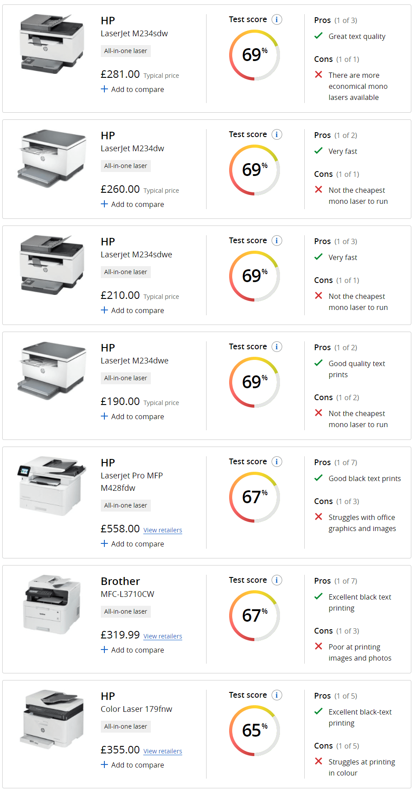Add Laserjet M234sdwe to compare
Image resolution: width=414 pixels, height=791 pixels.
click(x=133, y=310)
